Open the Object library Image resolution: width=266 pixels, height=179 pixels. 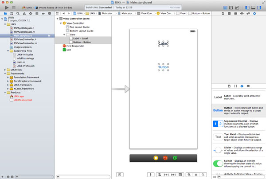coord(242,86)
